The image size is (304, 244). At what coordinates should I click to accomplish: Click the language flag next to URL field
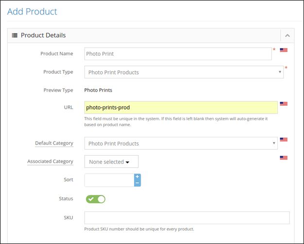284,104
